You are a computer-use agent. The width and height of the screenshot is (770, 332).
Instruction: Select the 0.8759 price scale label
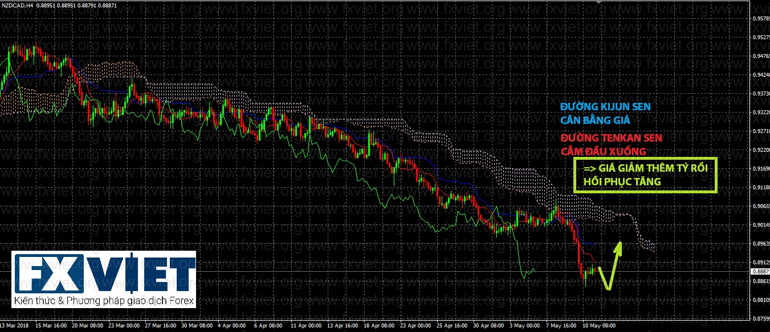(760, 318)
